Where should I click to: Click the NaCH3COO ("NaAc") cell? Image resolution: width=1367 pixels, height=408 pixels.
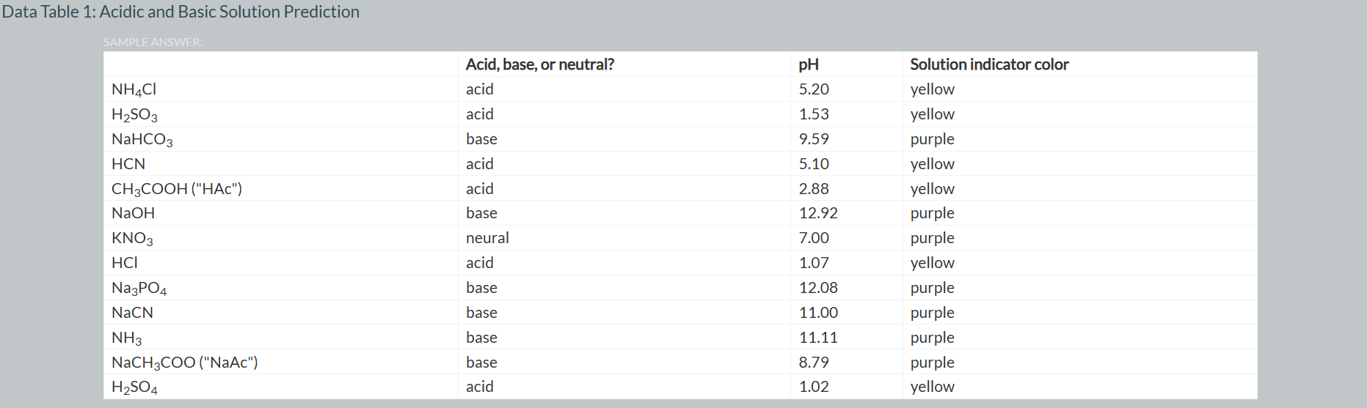click(x=184, y=363)
